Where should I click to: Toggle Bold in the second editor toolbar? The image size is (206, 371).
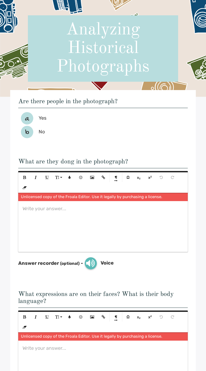[25, 317]
